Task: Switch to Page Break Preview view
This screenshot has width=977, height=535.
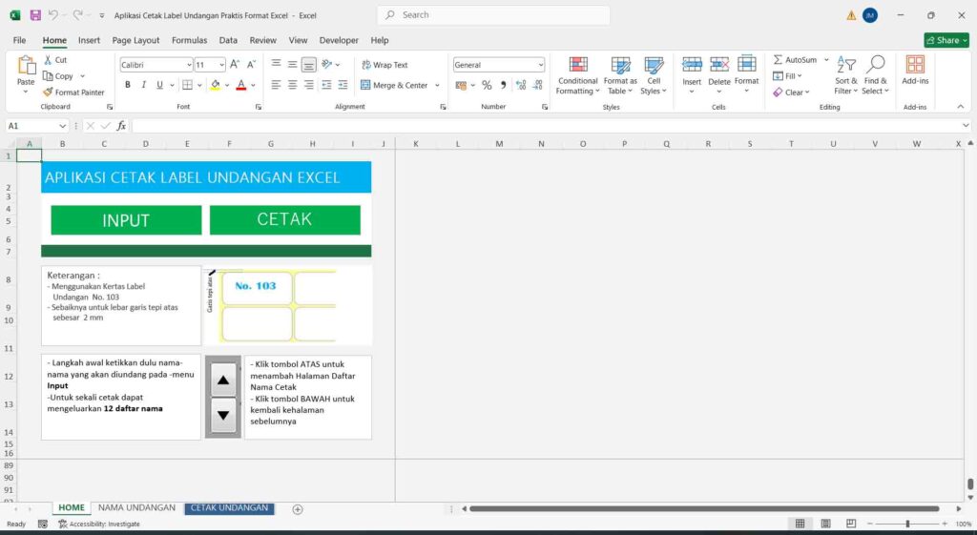Action: [850, 524]
